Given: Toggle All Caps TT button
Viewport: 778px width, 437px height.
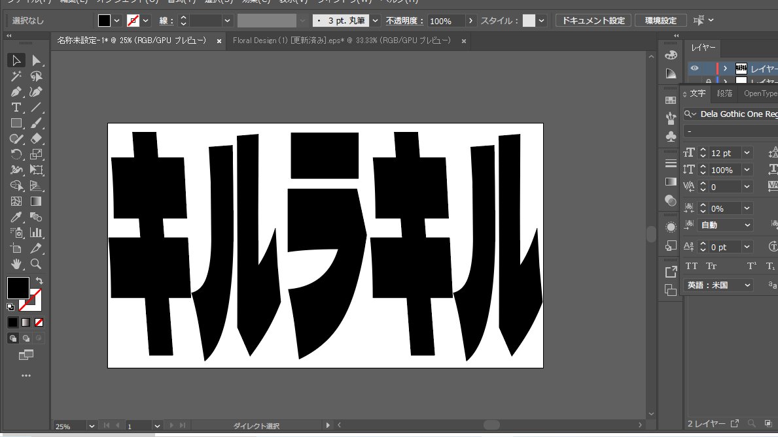Looking at the screenshot, I should [692, 266].
